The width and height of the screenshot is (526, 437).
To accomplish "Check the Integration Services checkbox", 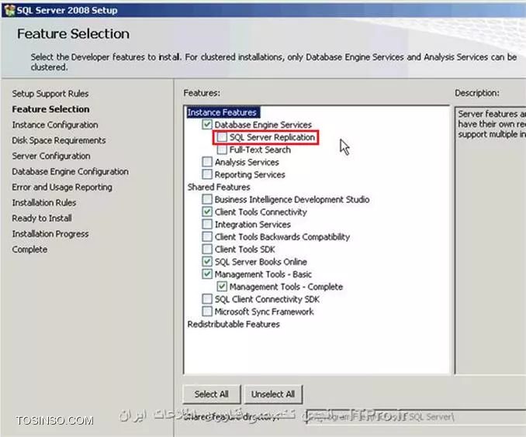I will (207, 224).
